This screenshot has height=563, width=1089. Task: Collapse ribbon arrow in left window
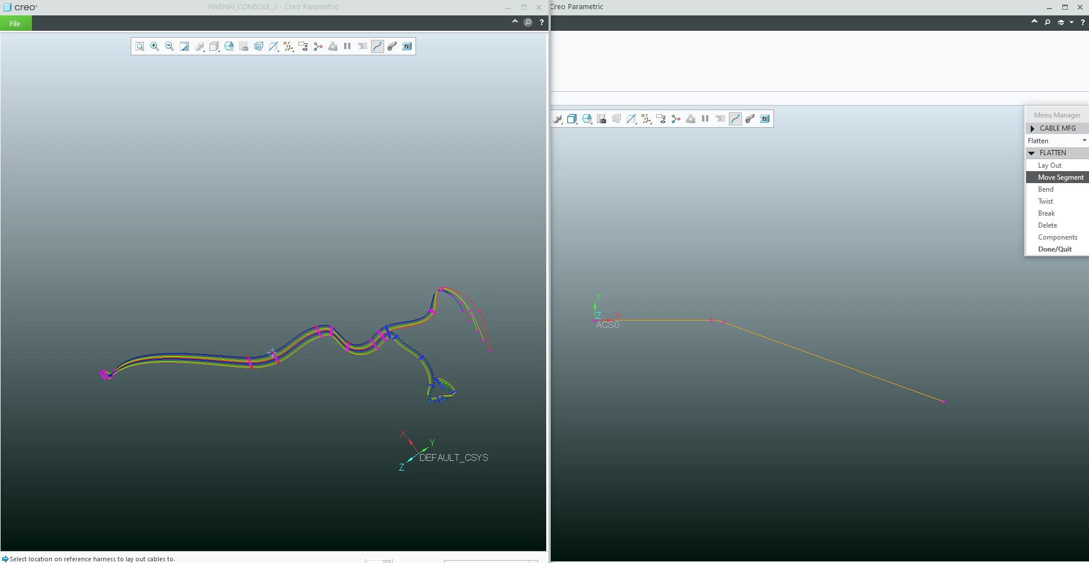(x=515, y=22)
